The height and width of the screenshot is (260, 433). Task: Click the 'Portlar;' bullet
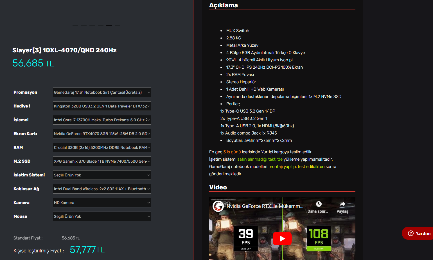tap(233, 104)
